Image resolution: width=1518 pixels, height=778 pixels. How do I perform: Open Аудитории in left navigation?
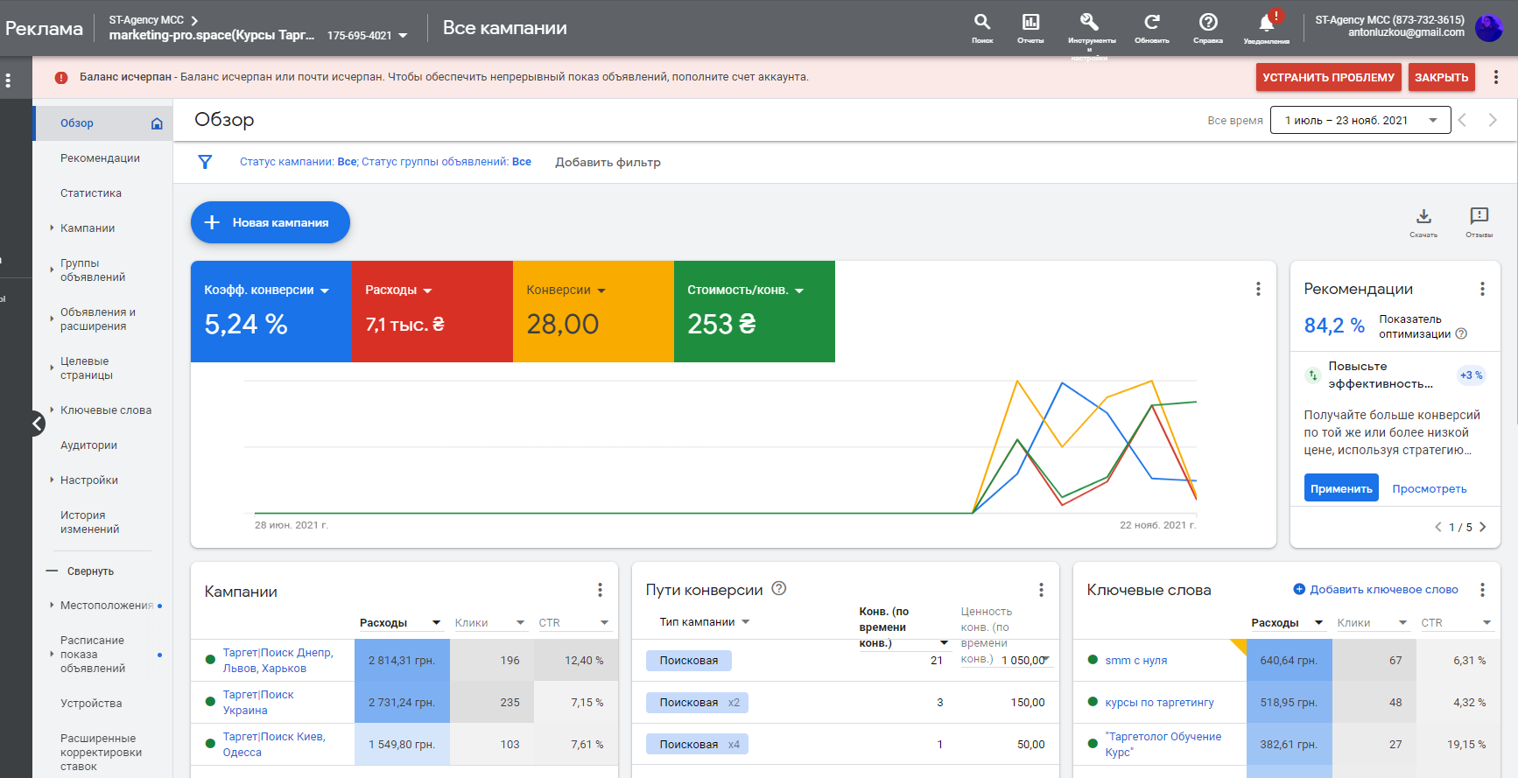[88, 445]
